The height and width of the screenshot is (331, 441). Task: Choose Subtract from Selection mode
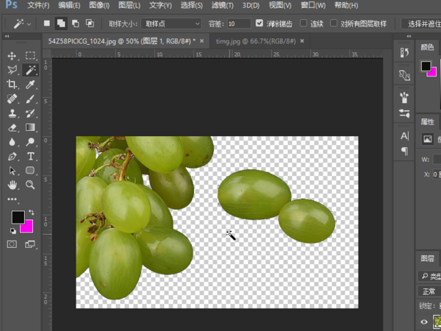click(x=76, y=24)
